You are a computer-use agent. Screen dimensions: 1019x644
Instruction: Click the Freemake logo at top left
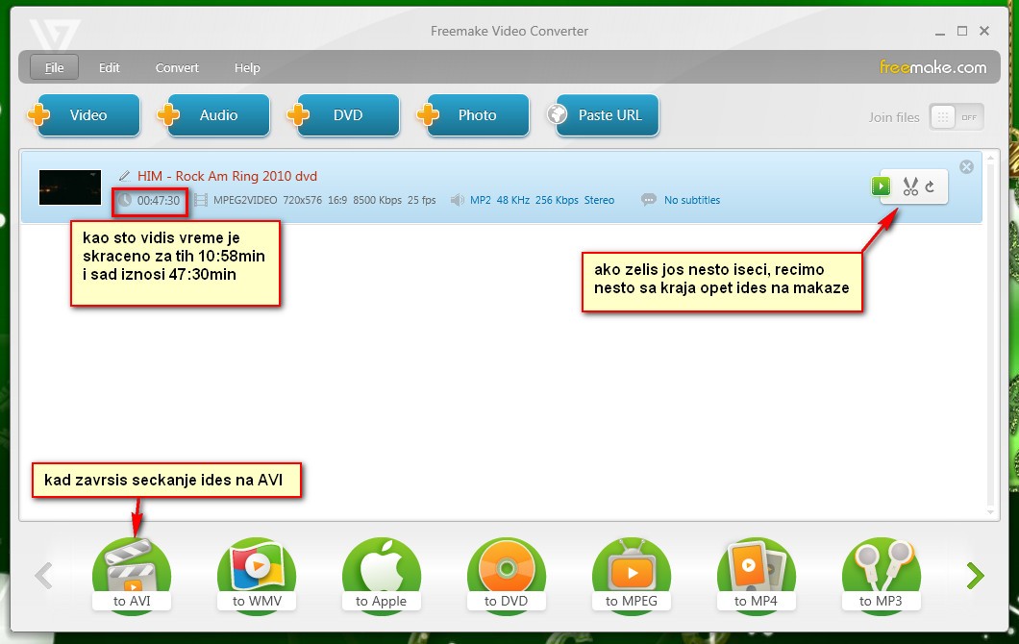(x=55, y=36)
